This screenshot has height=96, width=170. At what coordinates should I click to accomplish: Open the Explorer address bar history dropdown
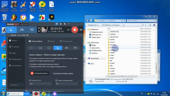point(121,21)
